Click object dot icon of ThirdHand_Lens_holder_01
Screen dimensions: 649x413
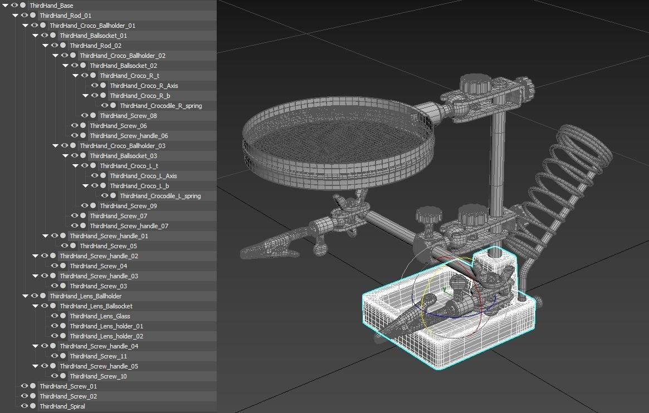click(63, 326)
